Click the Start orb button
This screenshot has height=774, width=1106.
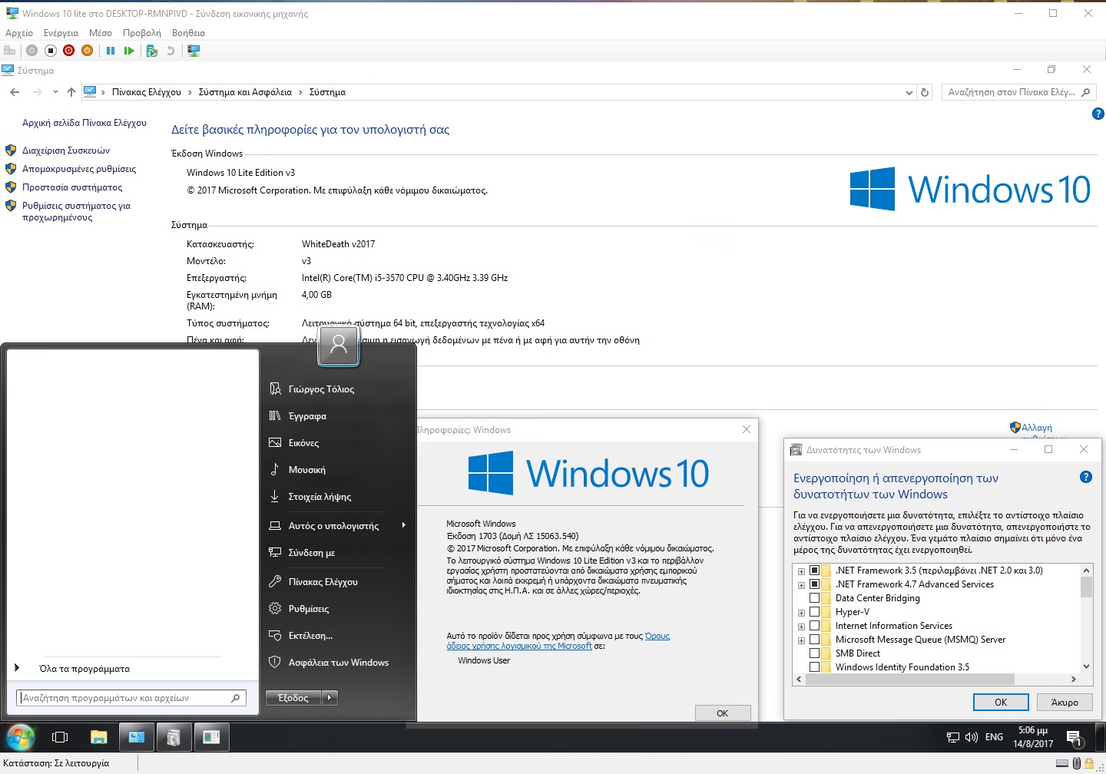tap(21, 737)
